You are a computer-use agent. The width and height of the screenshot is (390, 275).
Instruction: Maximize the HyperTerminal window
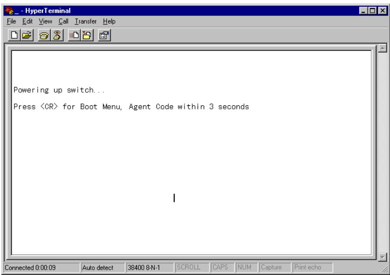(x=373, y=10)
